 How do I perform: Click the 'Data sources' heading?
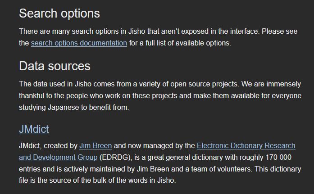click(x=55, y=66)
